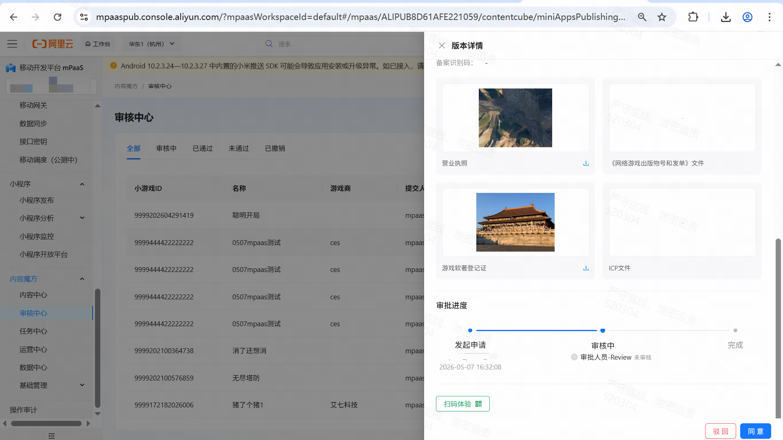The width and height of the screenshot is (783, 440).
Task: Switch to the 未通过 tab
Action: click(239, 148)
